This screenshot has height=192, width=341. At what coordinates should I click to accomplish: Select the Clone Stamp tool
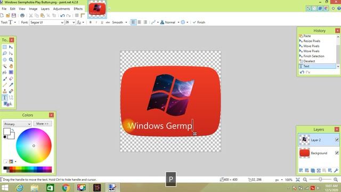tap(5, 91)
